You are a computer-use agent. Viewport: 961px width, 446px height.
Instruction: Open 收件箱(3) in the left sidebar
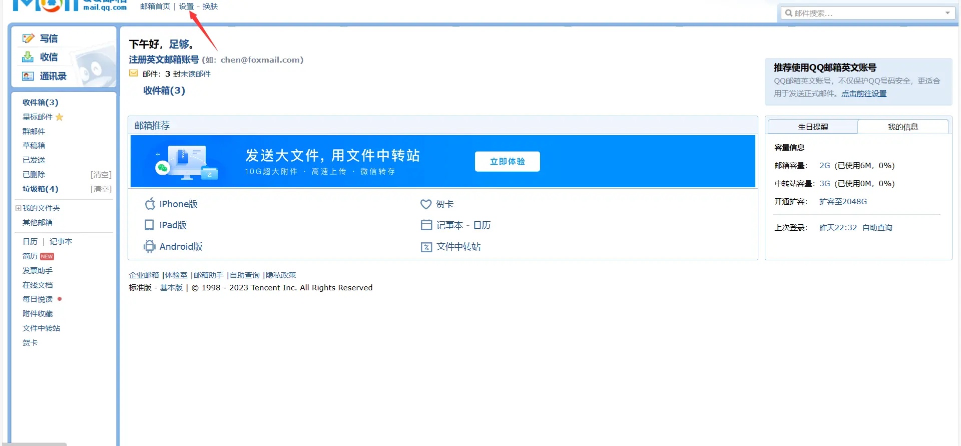pos(41,103)
